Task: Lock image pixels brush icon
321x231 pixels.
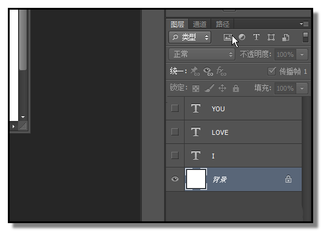Action: click(209, 88)
